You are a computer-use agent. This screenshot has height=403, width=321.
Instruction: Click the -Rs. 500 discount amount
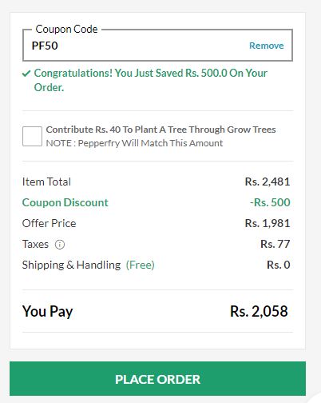[x=270, y=202]
